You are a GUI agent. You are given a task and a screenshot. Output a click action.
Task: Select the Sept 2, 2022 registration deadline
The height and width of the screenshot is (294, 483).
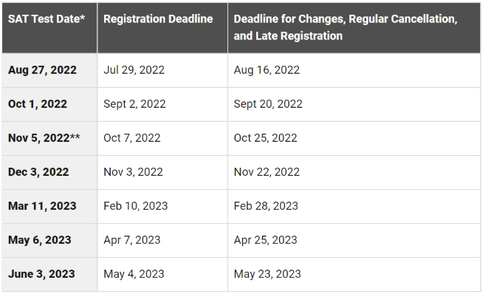pos(134,104)
